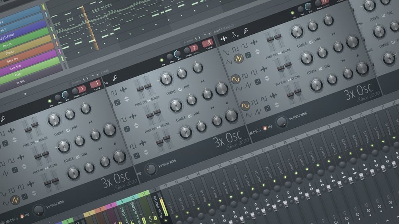Select highlighted saw wave on track 1 window bottom oscillator
Screen dimensions: 399x224
(15, 200)
